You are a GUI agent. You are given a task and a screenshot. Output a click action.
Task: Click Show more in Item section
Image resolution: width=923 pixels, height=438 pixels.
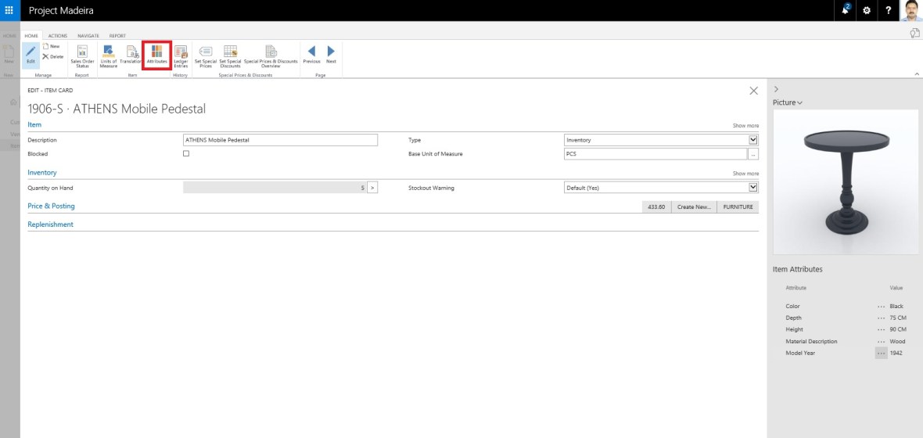click(745, 125)
